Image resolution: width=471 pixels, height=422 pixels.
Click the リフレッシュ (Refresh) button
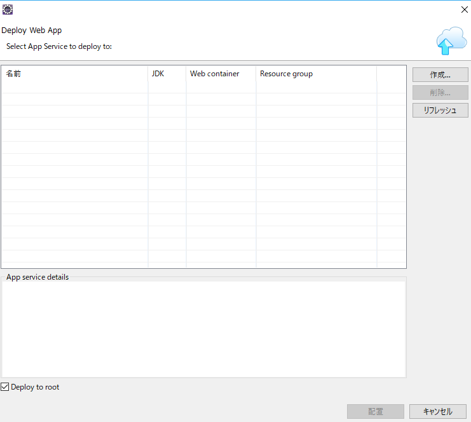pyautogui.click(x=440, y=110)
